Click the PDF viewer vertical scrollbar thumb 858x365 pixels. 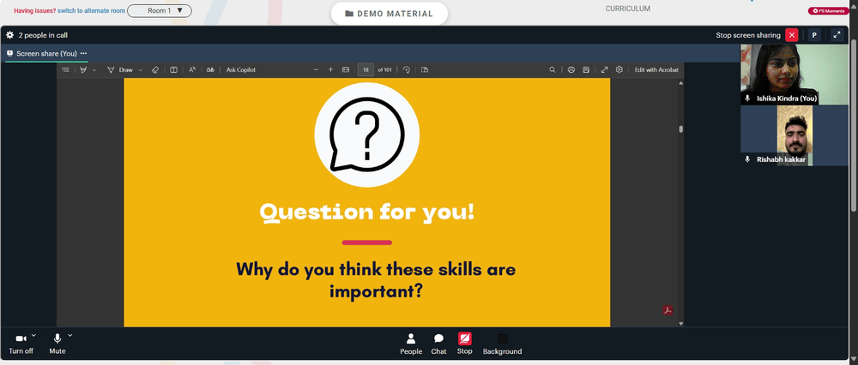point(680,129)
